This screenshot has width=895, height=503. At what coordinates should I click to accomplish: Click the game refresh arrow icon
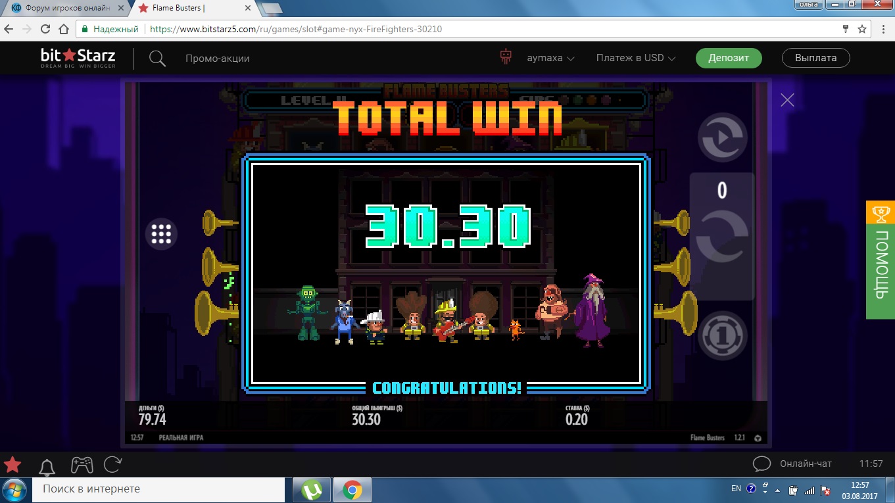click(113, 465)
